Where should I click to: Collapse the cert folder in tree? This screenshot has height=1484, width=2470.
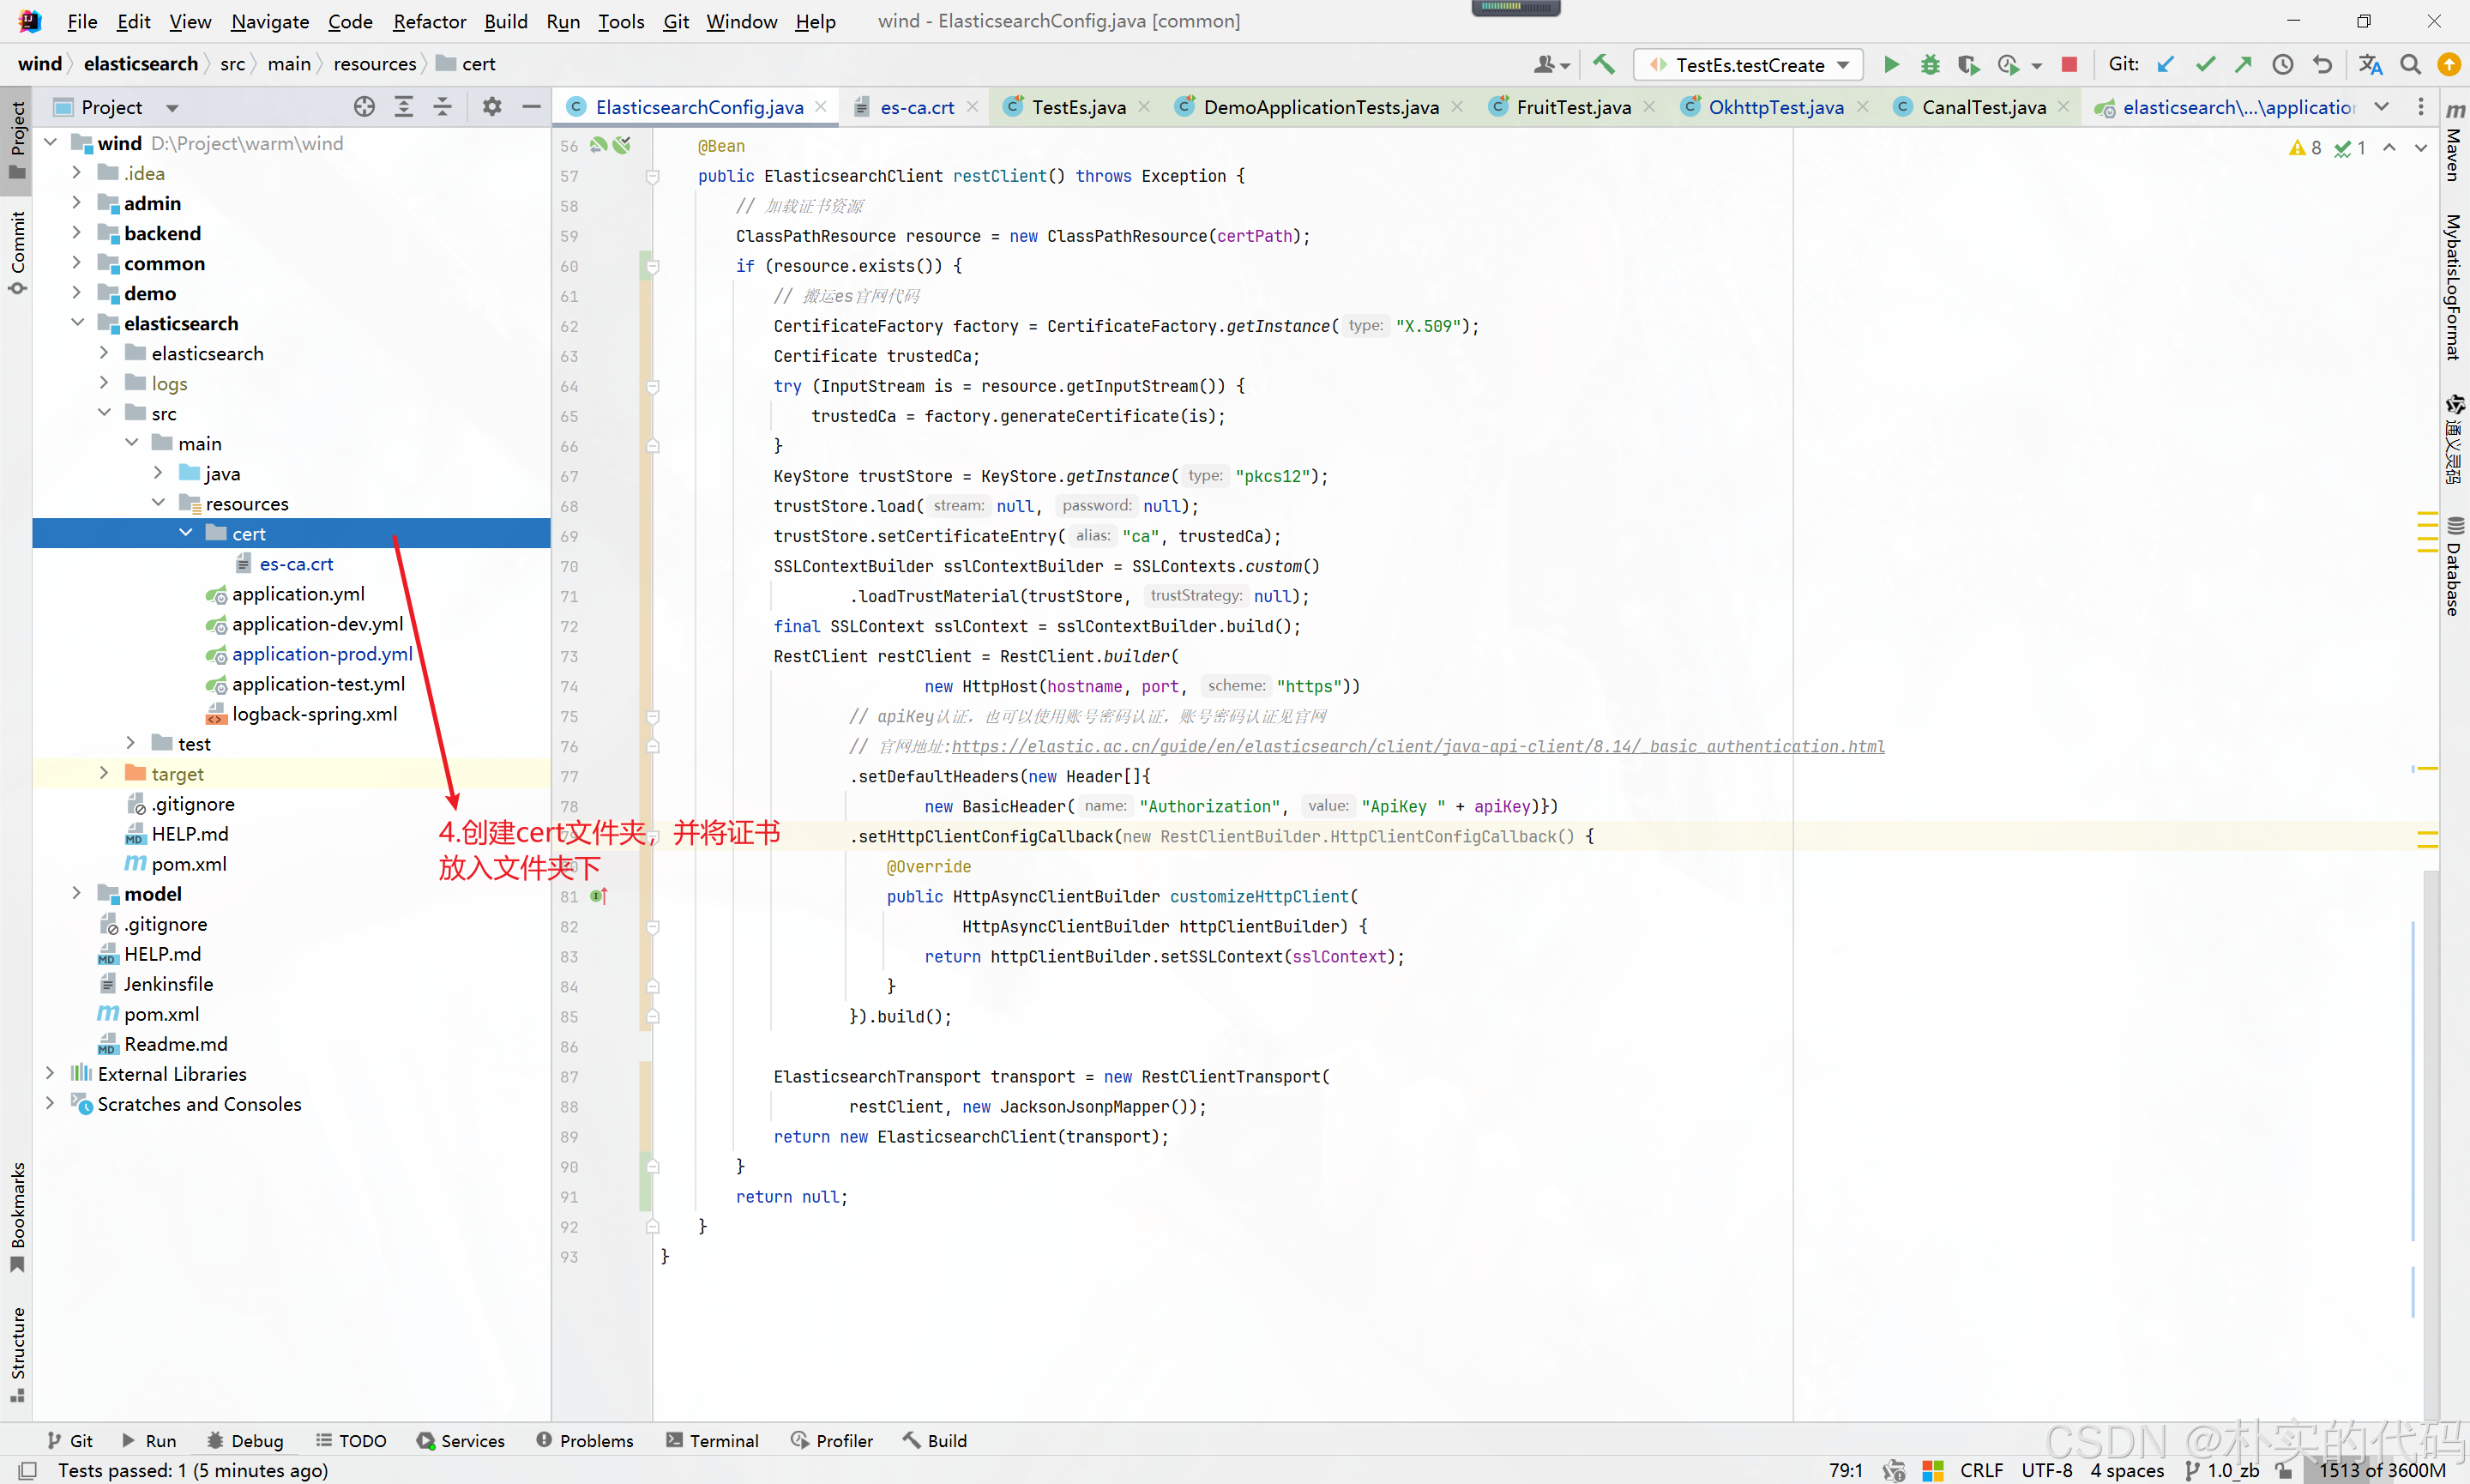[x=186, y=533]
